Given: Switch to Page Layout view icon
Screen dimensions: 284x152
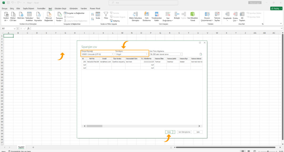Looking at the screenshot, I should (x=249, y=151).
